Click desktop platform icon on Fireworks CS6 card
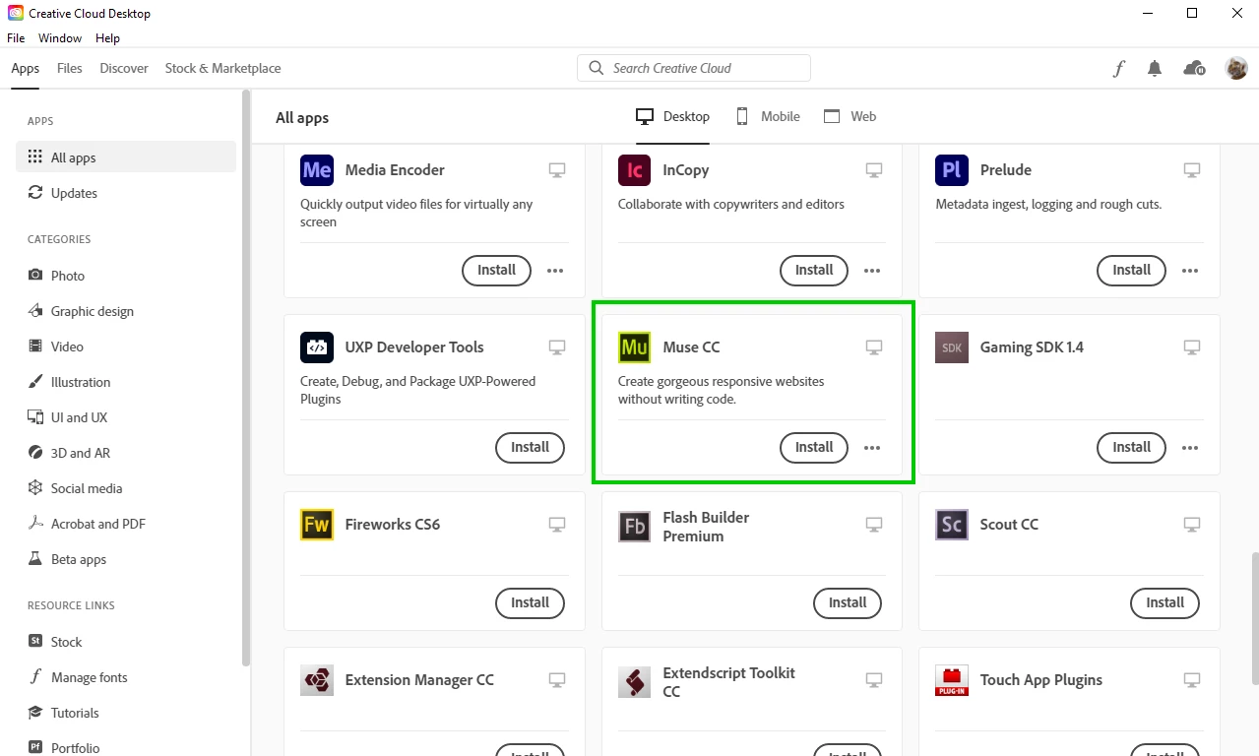The image size is (1259, 756). coord(557,525)
